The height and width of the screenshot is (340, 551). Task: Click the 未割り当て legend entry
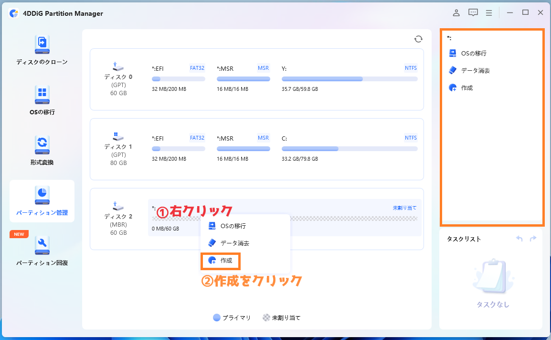point(282,318)
